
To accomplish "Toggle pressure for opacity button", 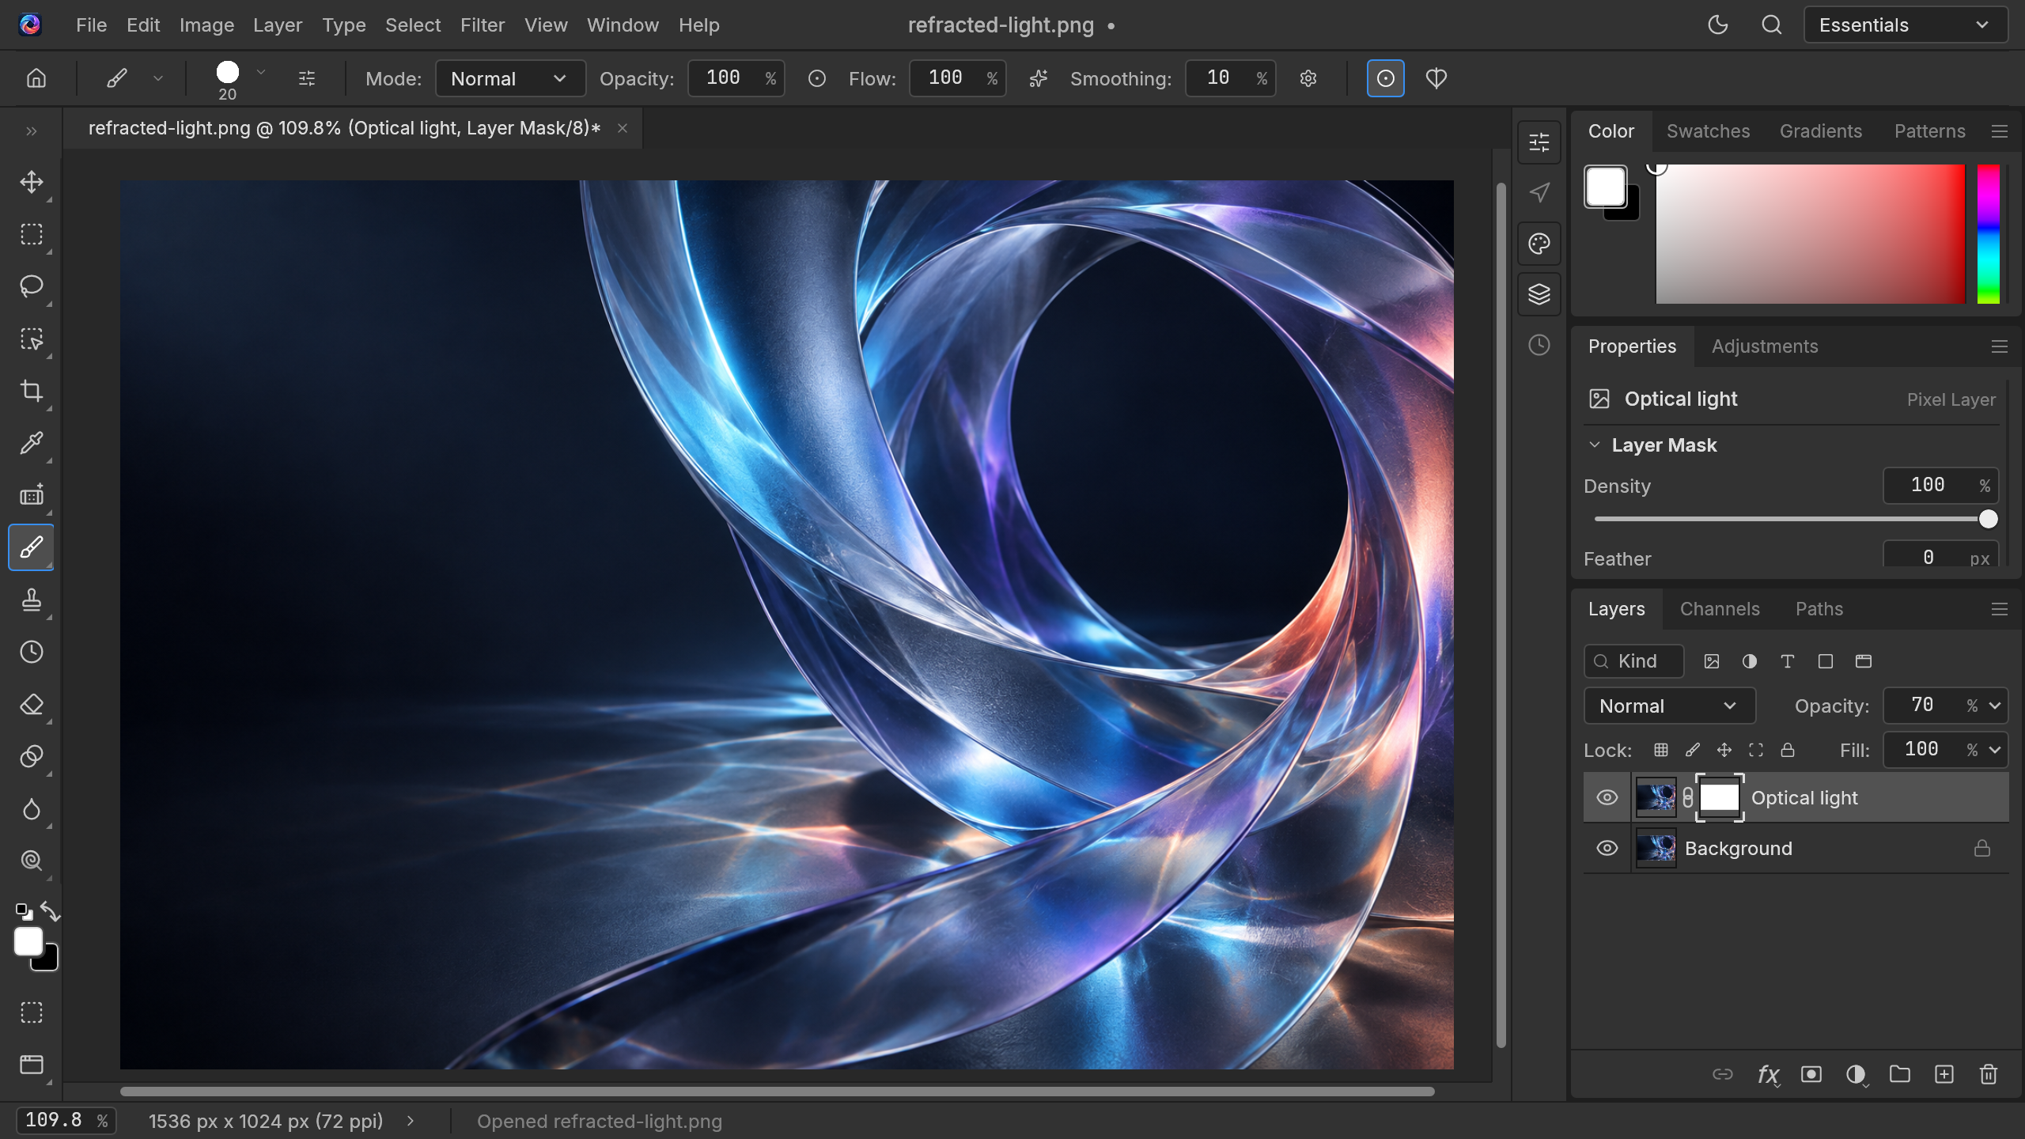I will click(x=817, y=78).
